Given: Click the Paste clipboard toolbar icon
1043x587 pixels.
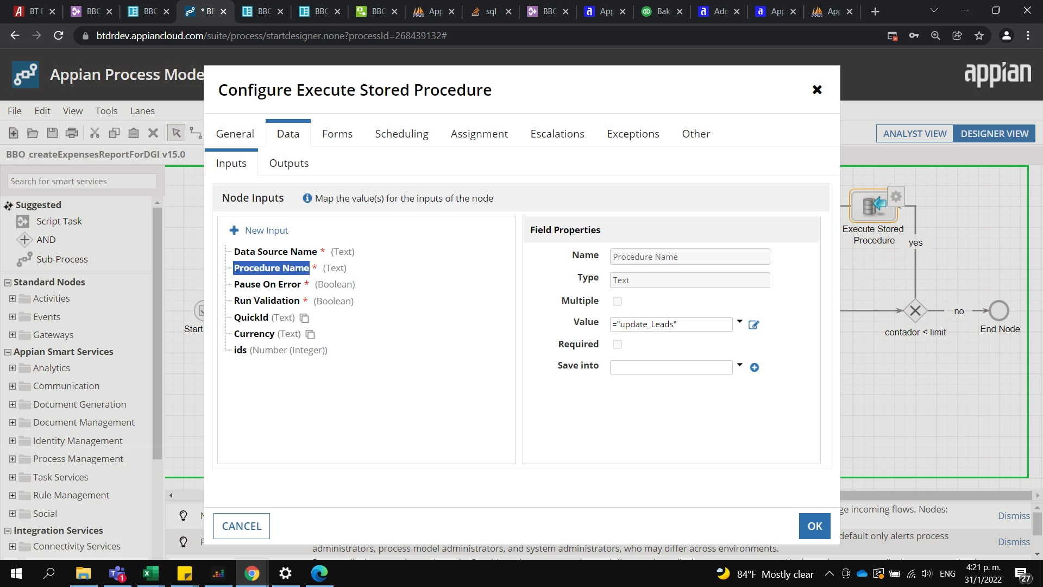Looking at the screenshot, I should [134, 133].
